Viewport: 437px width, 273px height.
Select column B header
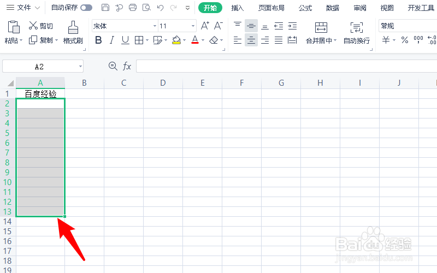(x=84, y=83)
